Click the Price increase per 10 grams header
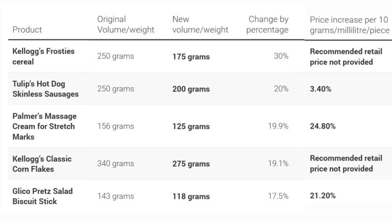Viewport: 392px width, 221px height. (350, 25)
